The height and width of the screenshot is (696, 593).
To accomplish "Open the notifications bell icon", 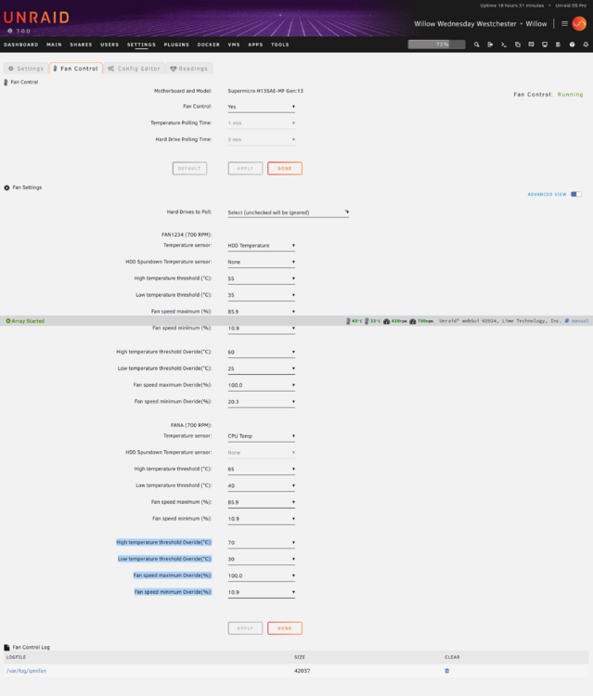I will (586, 45).
